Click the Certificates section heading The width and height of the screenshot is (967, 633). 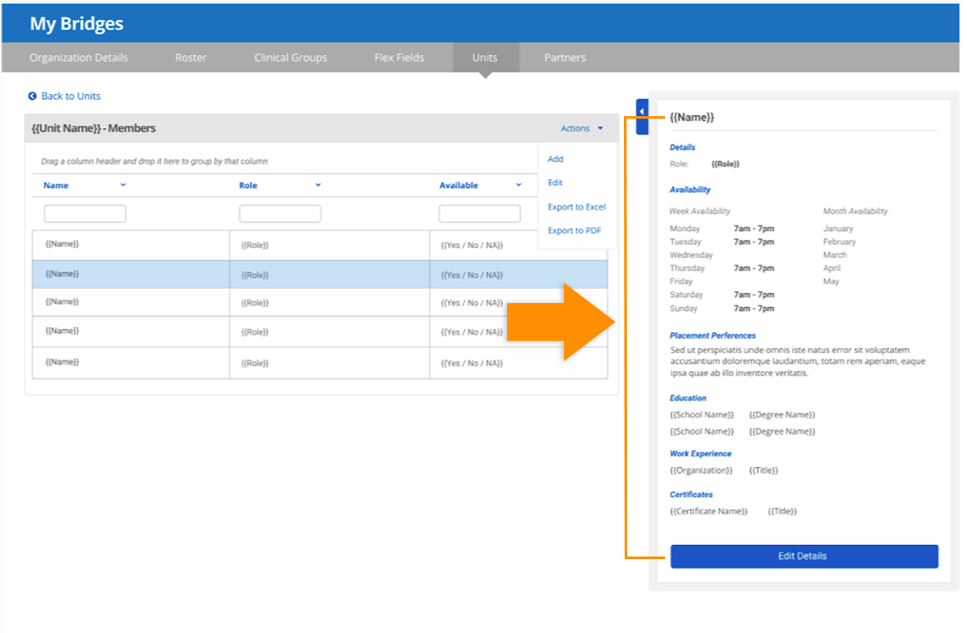pos(692,494)
